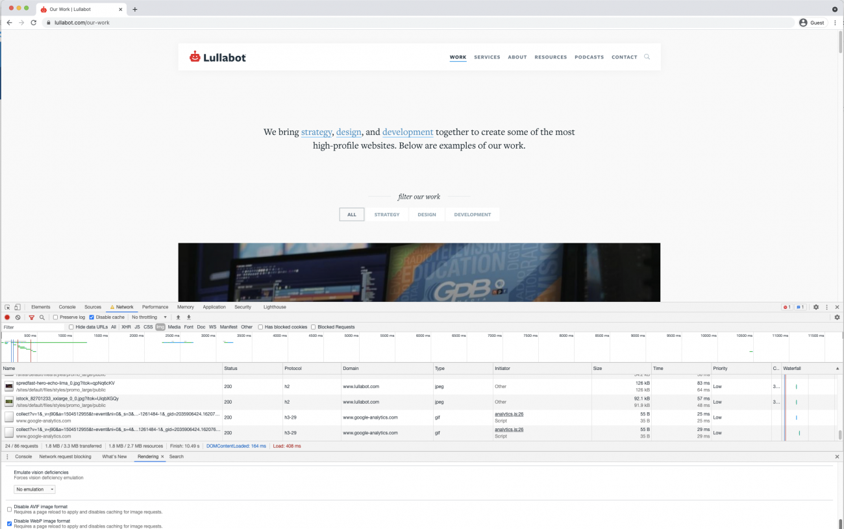Open the Sources tab

click(93, 307)
